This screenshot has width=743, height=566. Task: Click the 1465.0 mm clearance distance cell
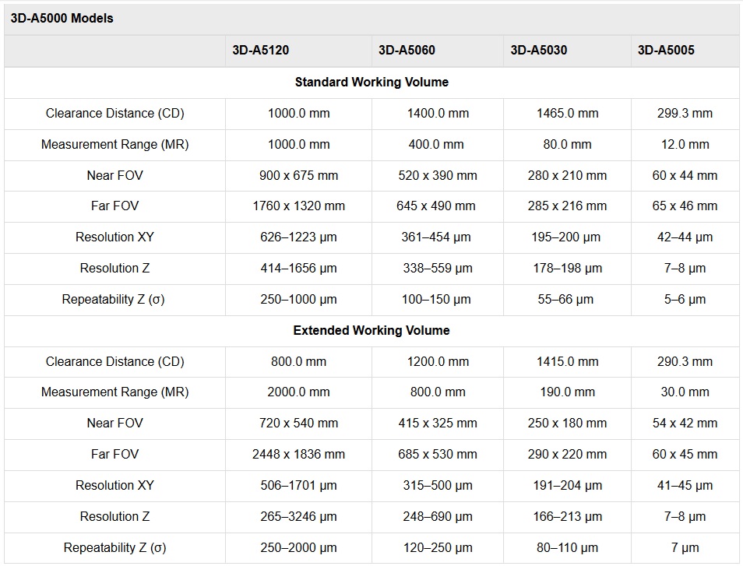567,113
